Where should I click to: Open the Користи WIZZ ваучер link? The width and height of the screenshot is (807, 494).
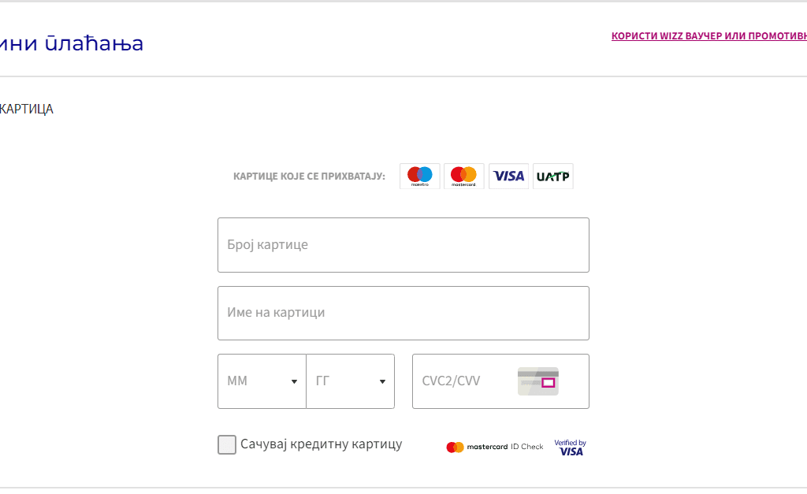coord(709,36)
